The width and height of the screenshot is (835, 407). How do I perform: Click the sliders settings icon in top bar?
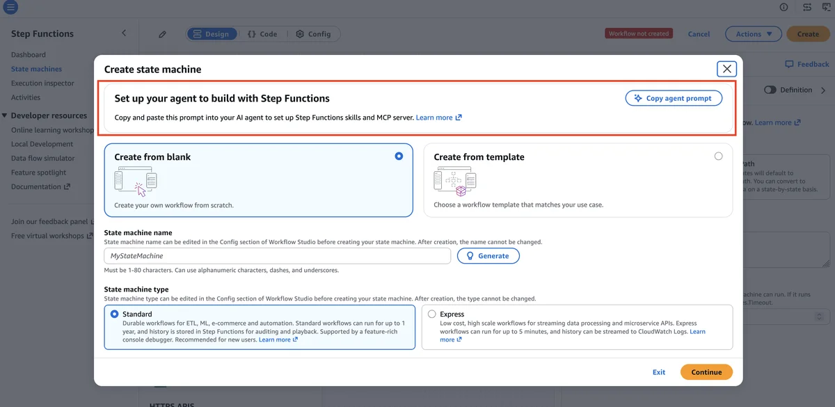point(806,7)
